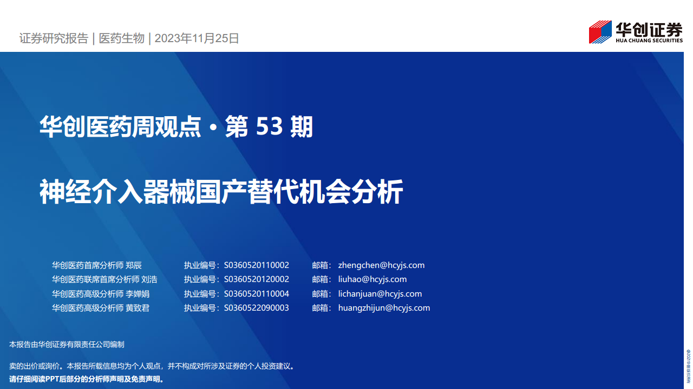Select analyst name "华创医药首席分析师 郑辰"

point(97,265)
